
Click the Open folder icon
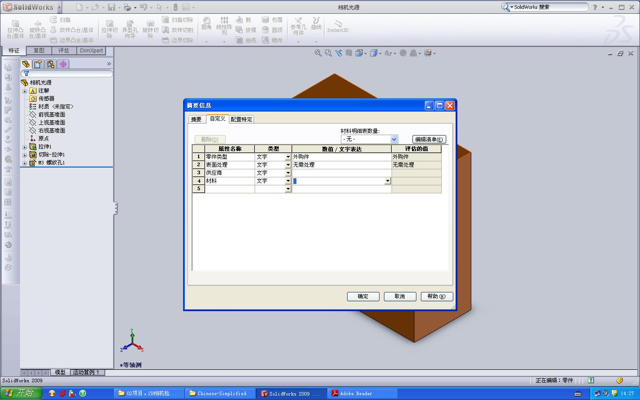click(x=95, y=7)
